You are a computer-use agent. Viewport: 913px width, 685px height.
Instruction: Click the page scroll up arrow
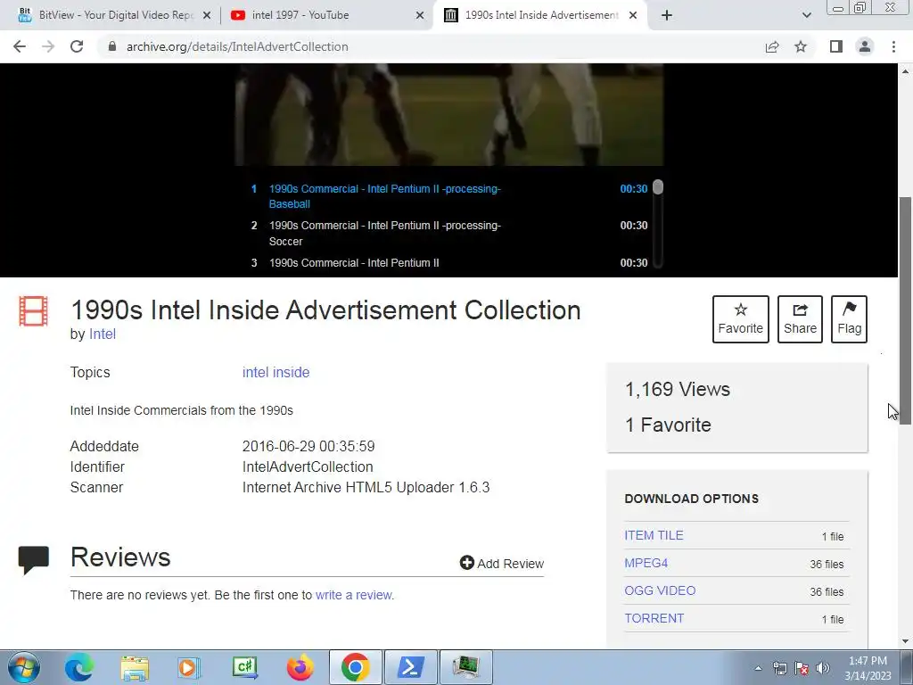(x=905, y=71)
